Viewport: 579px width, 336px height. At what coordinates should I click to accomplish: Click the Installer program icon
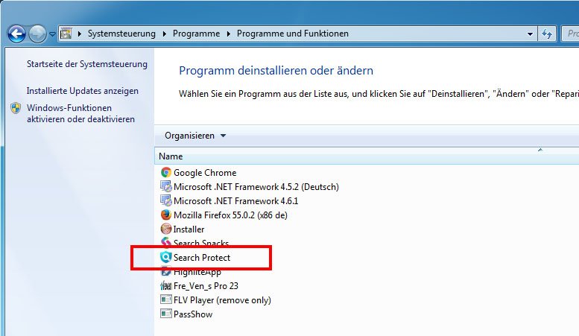pyautogui.click(x=165, y=229)
